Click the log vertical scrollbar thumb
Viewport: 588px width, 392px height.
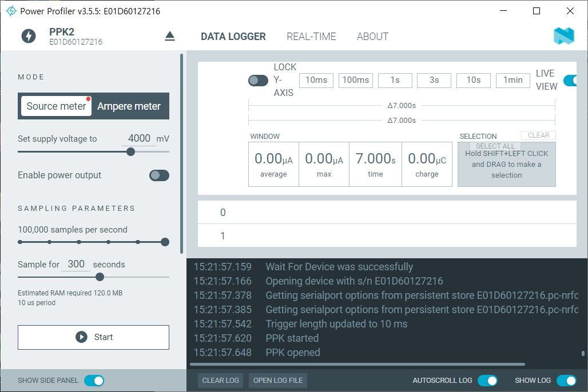click(583, 353)
